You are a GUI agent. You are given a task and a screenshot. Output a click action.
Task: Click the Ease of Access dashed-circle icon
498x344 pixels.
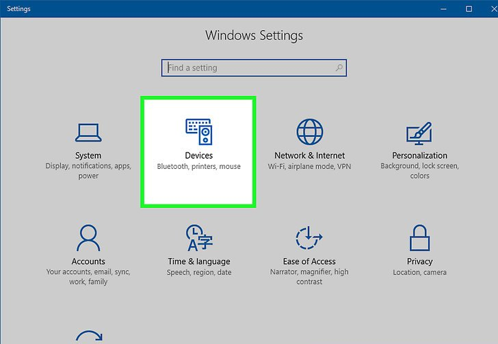[309, 238]
